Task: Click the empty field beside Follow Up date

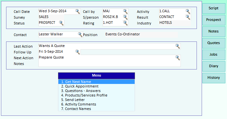Action: [x=130, y=52]
